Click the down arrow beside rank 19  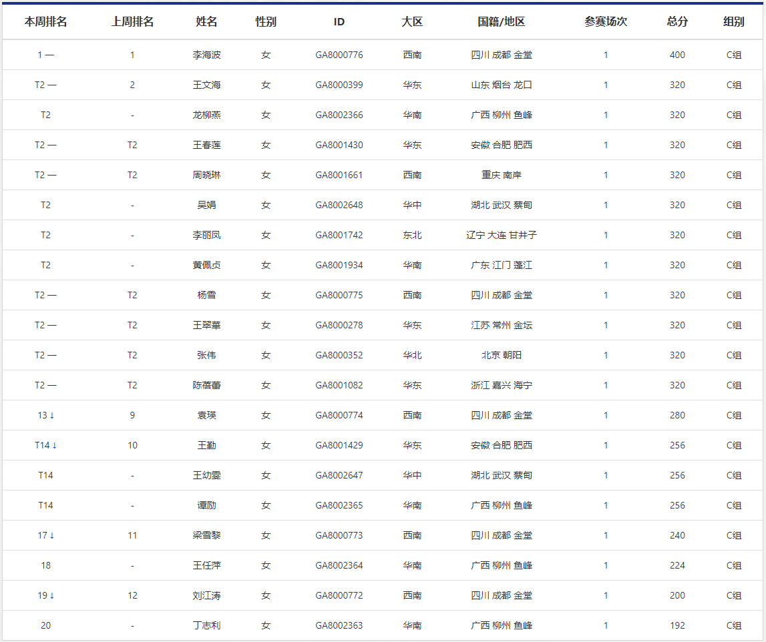52,595
